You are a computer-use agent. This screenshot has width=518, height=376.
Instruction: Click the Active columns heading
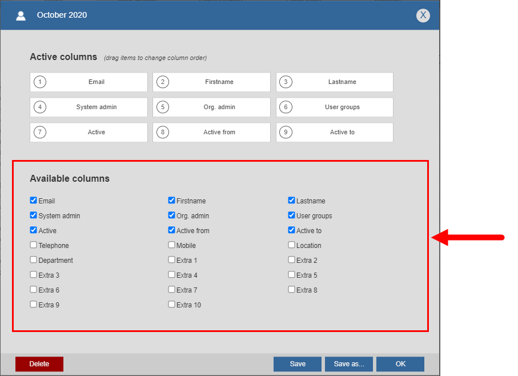pos(63,57)
